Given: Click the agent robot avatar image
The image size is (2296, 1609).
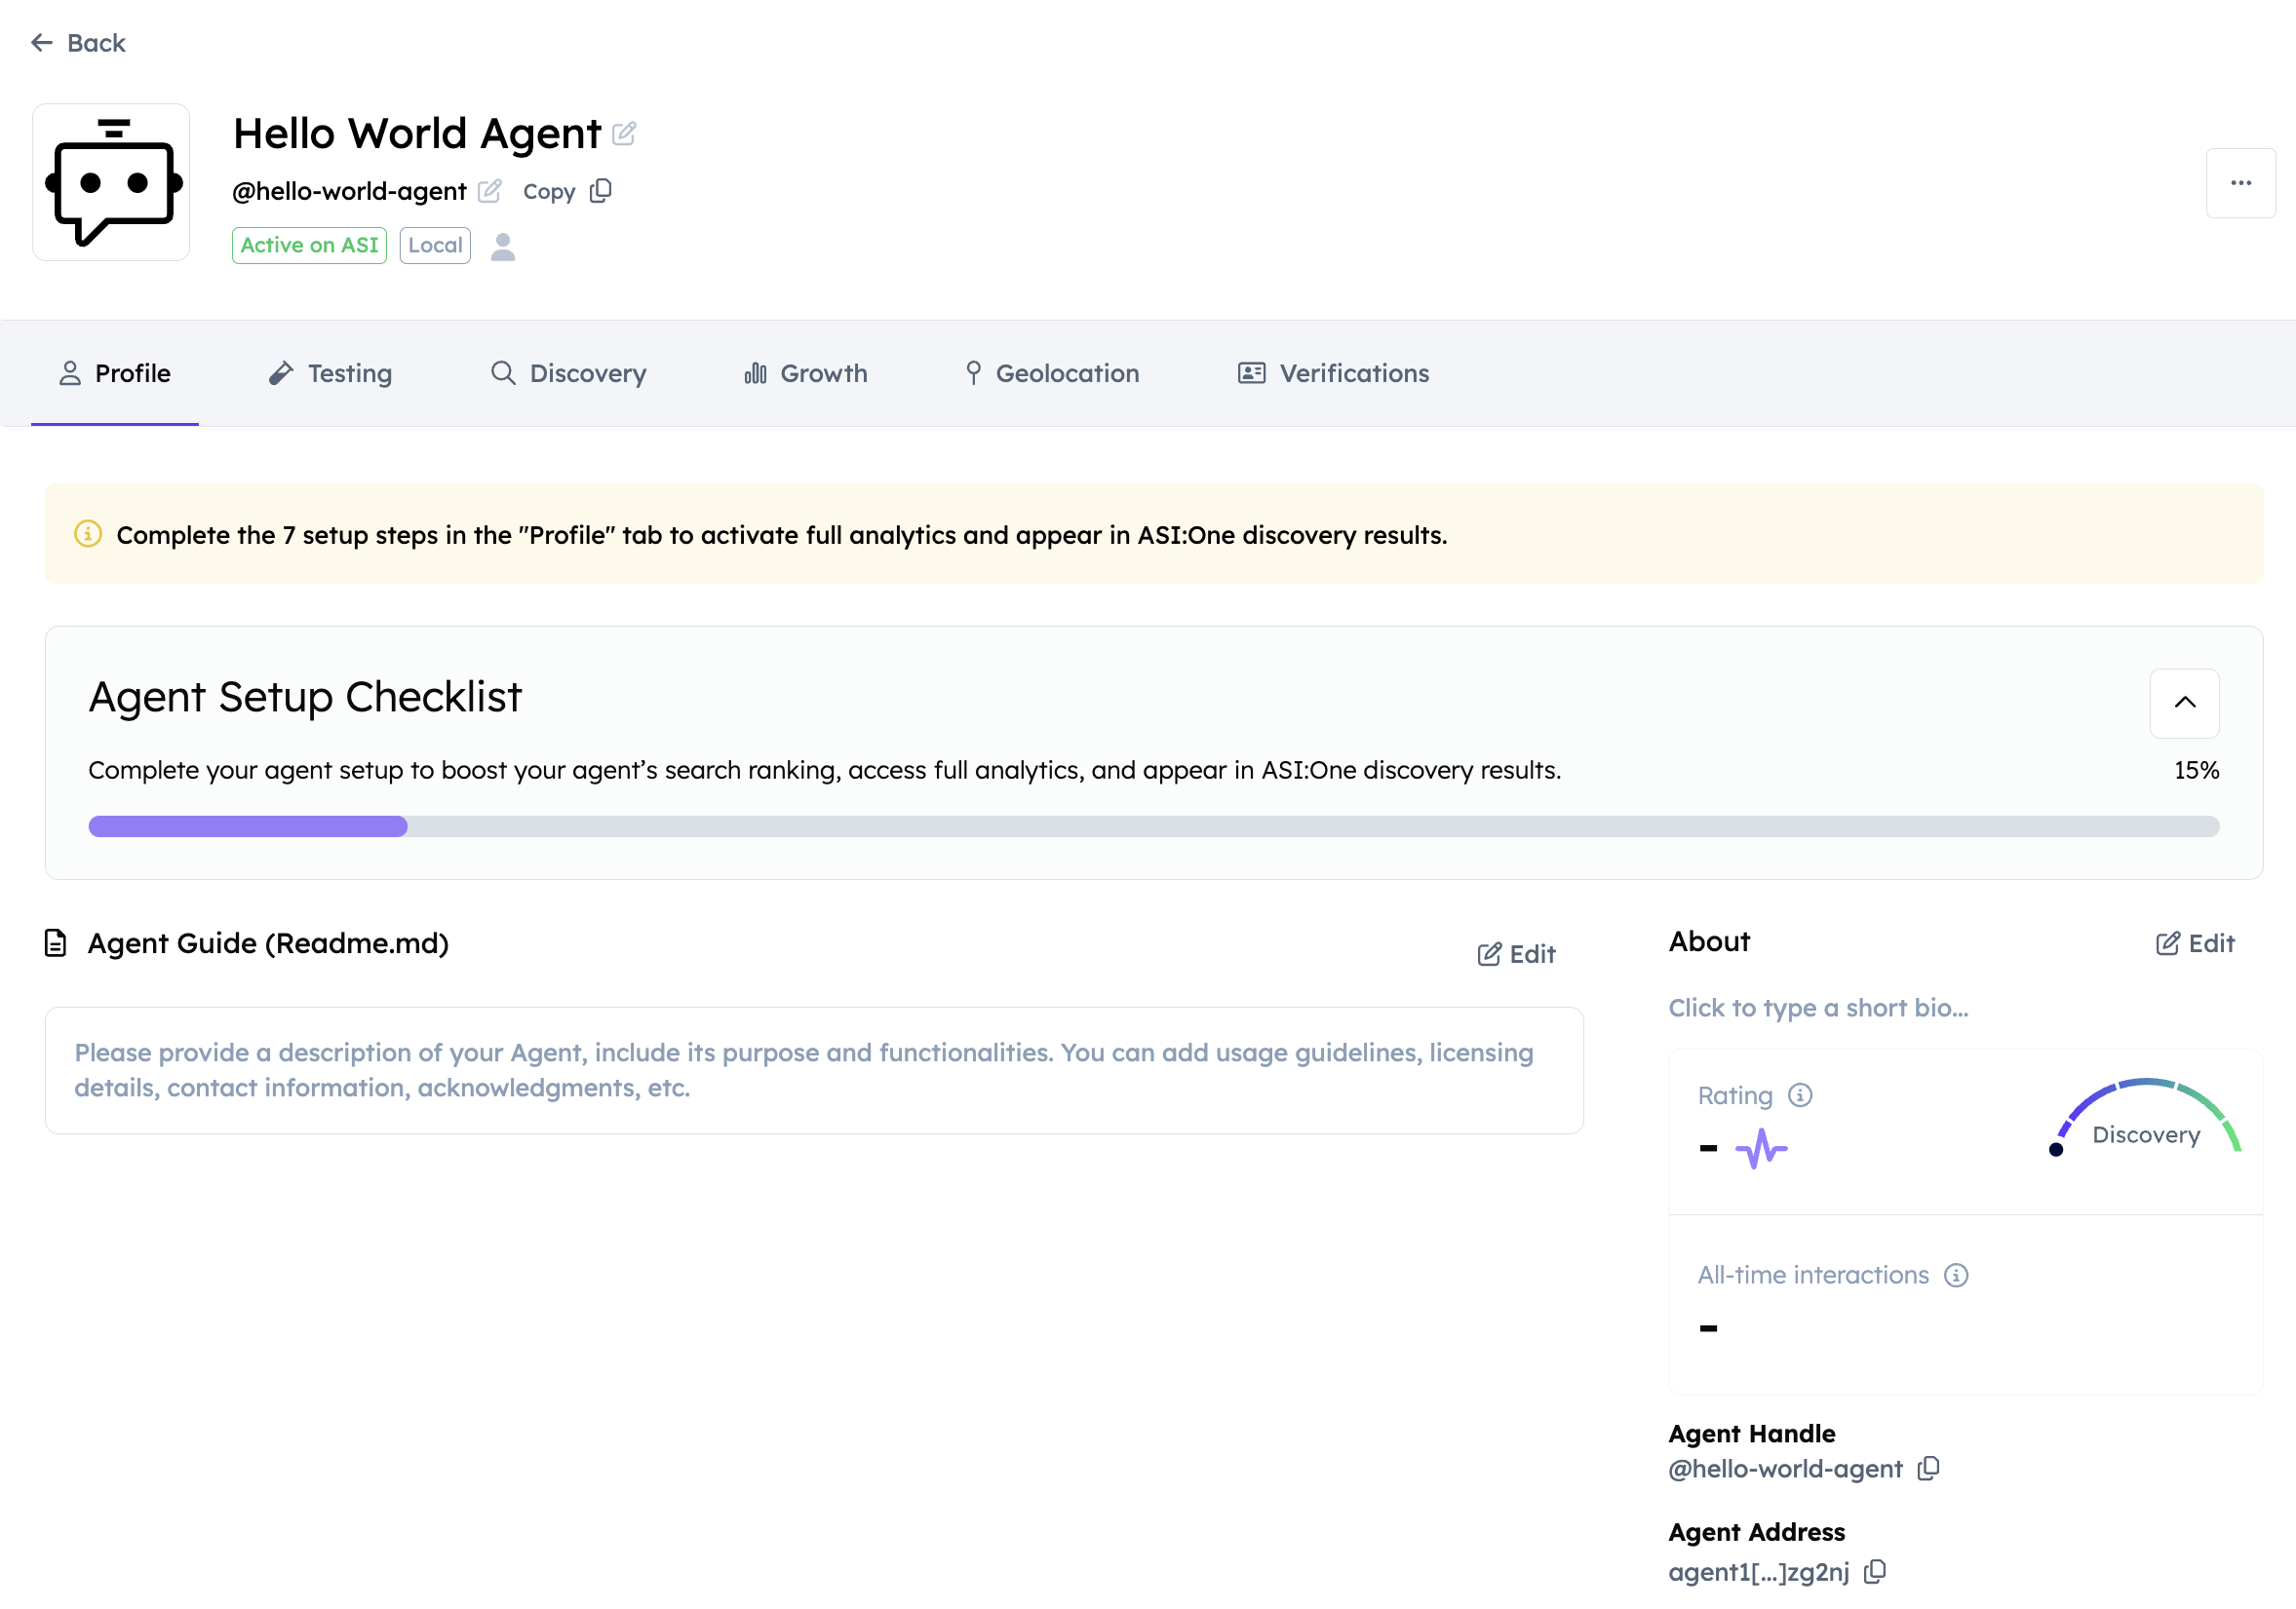Looking at the screenshot, I should [111, 182].
